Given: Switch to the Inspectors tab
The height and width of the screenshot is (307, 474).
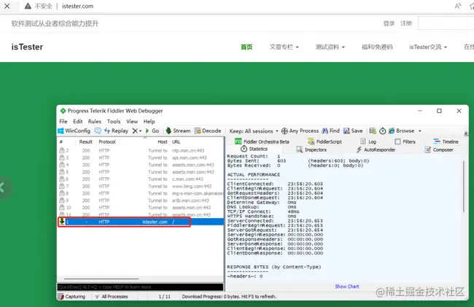Looking at the screenshot, I should (x=311, y=149).
